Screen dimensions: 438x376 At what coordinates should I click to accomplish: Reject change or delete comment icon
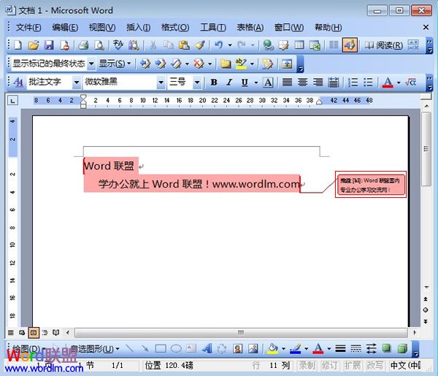tap(199, 64)
